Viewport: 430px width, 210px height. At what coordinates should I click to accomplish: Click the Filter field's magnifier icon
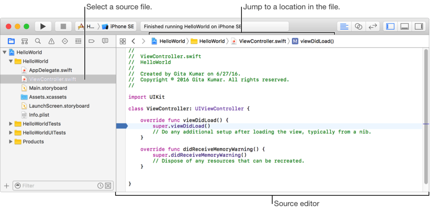(18, 186)
